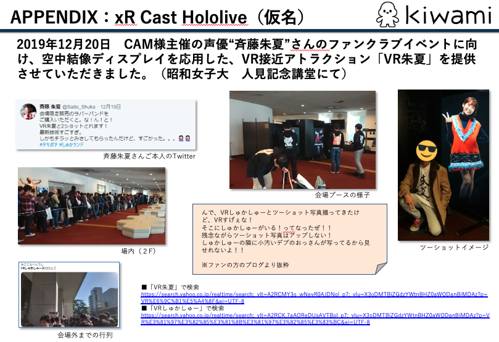The image size is (499, 342).
Task: Select the two-shot image with VR character
Action: tap(443, 165)
